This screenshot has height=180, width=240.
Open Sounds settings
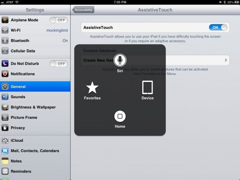tap(35, 97)
